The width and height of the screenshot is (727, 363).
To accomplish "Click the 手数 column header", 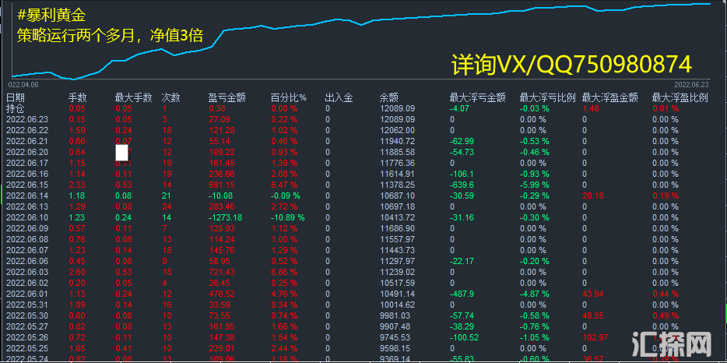I will (x=77, y=97).
